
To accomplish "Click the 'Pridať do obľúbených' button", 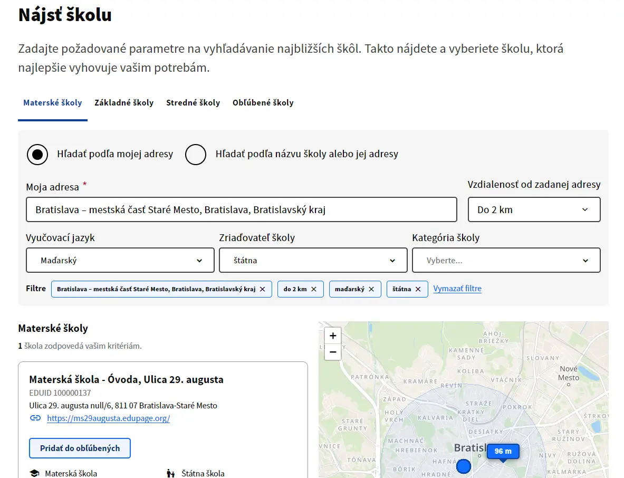I will [x=80, y=448].
